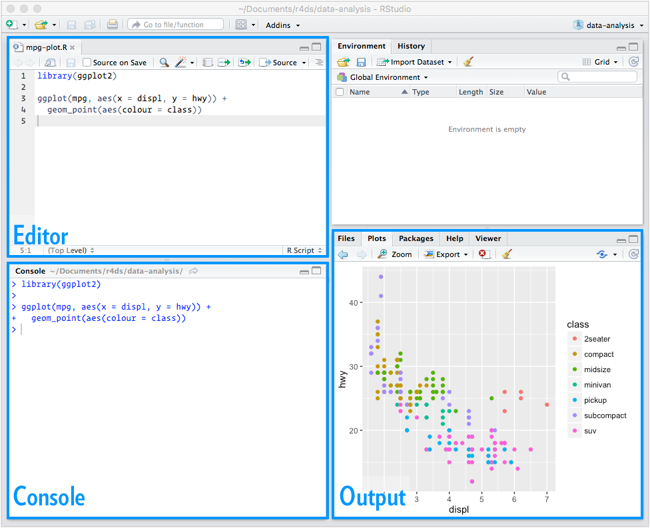Click the Plots pane refresh icon
The image size is (650, 528).
tap(633, 254)
